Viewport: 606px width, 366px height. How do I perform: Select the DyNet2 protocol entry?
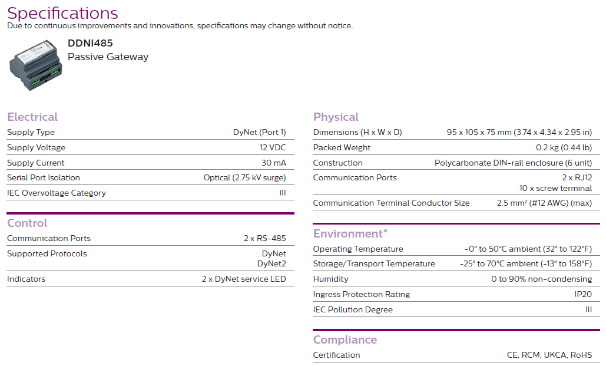pos(271,263)
